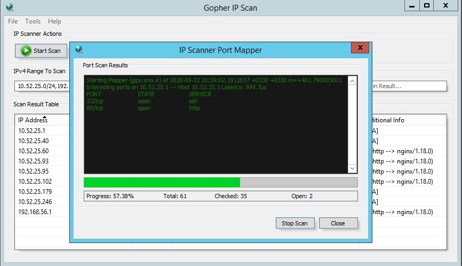The height and width of the screenshot is (266, 462).
Task: Click the Additional Info column header
Action: tap(409, 120)
